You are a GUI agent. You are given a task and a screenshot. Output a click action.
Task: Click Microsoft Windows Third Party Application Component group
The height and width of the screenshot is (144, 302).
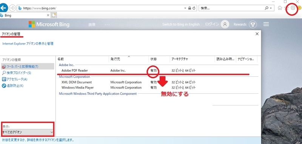98,94
